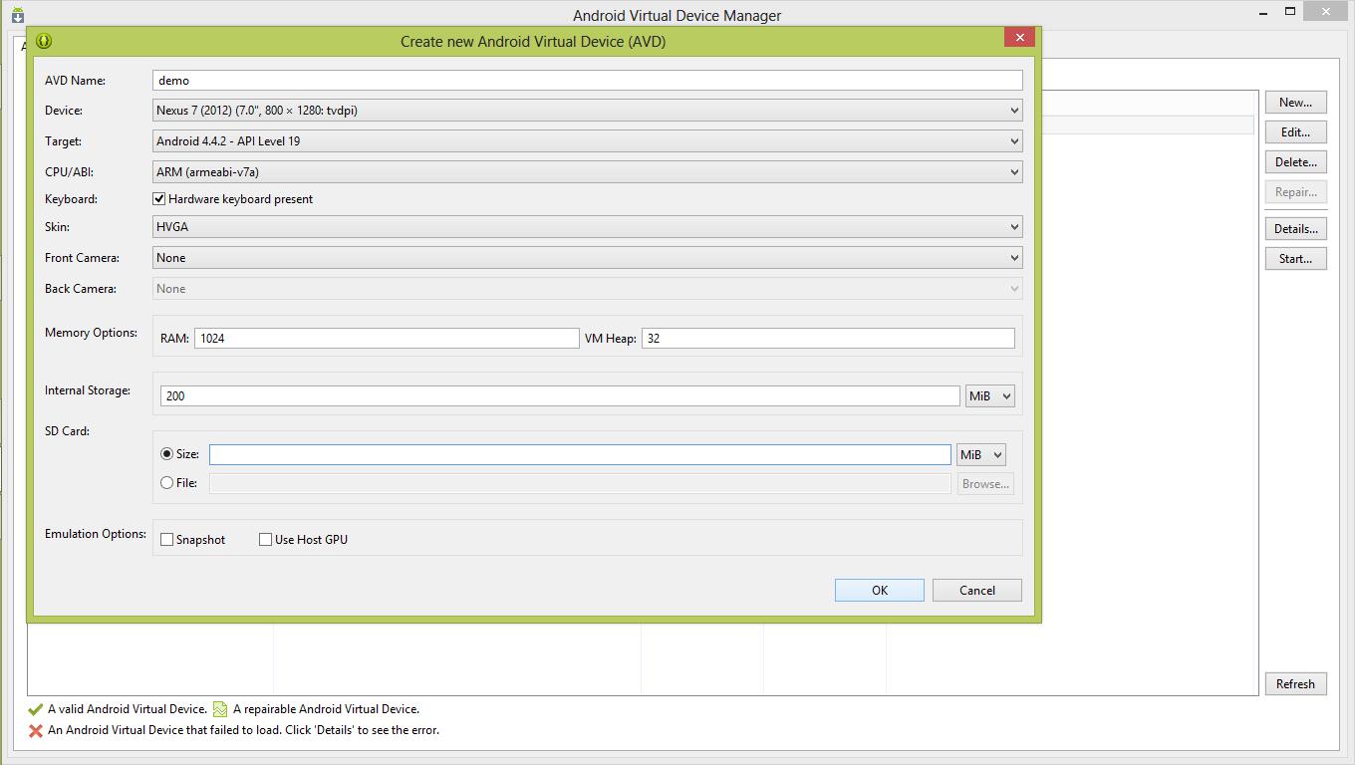Image resolution: width=1355 pixels, height=765 pixels.
Task: Confirm the dialog with OK button
Action: 880,591
